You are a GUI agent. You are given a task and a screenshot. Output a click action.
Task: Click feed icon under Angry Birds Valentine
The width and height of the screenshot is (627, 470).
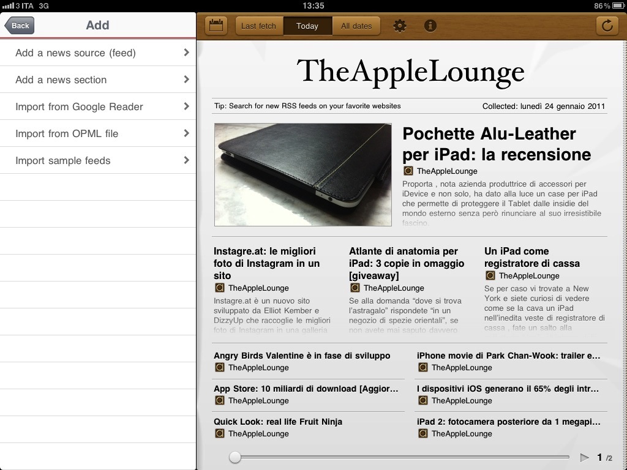tap(220, 367)
